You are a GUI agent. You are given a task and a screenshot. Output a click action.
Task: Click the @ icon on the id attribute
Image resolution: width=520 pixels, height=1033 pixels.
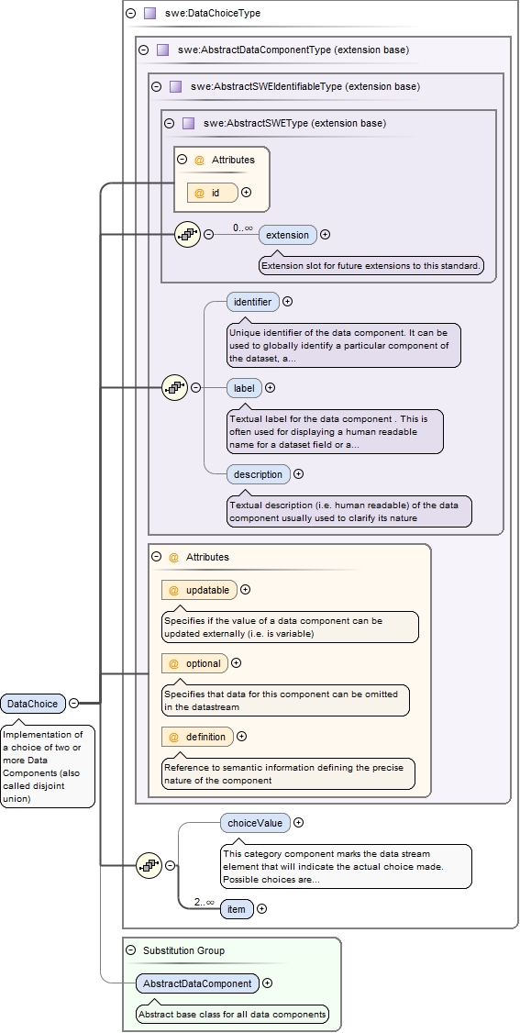pyautogui.click(x=199, y=193)
